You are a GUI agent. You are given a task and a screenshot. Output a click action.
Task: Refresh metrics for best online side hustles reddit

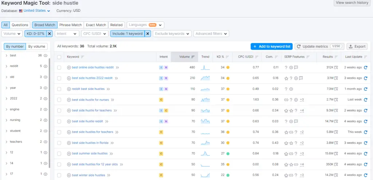click(x=366, y=67)
